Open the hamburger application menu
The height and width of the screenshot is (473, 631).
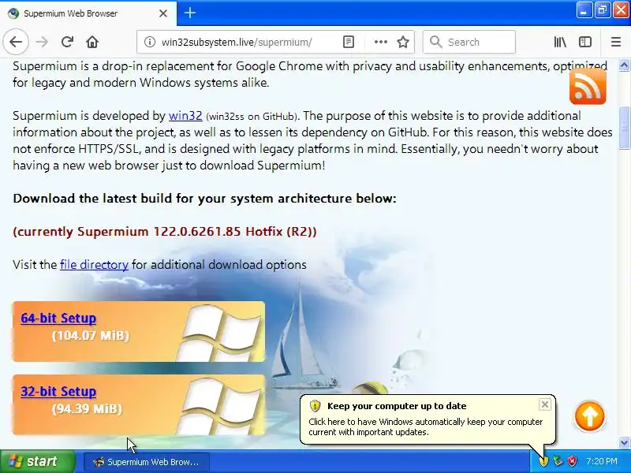tap(616, 42)
